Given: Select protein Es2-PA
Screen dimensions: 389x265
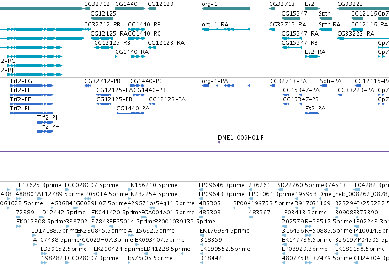Looking at the screenshot, I should click(x=312, y=113).
